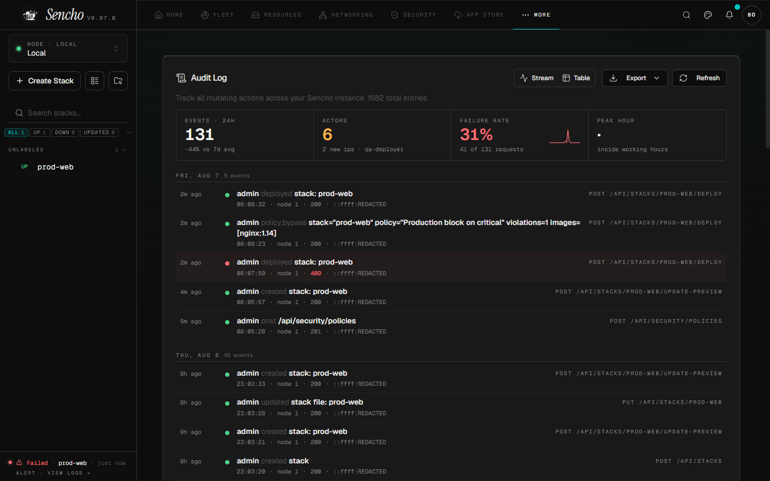This screenshot has width=770, height=481.
Task: Click the v0.97.0 version label
Action: point(101,18)
